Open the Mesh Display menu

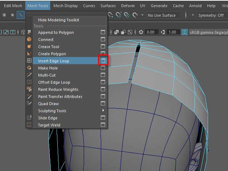[66, 6]
